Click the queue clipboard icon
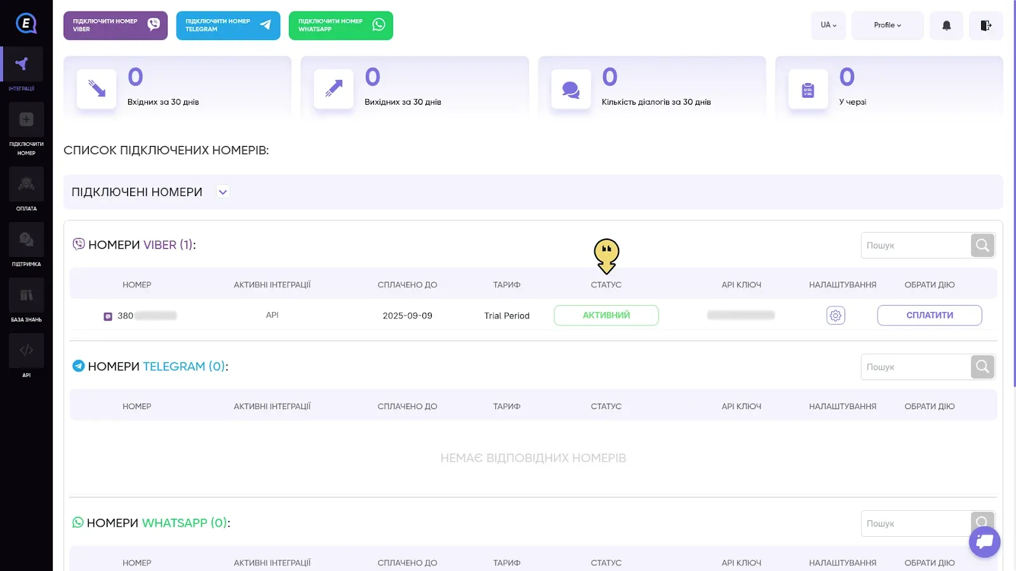Screen dimensions: 1016x571 [x=808, y=89]
